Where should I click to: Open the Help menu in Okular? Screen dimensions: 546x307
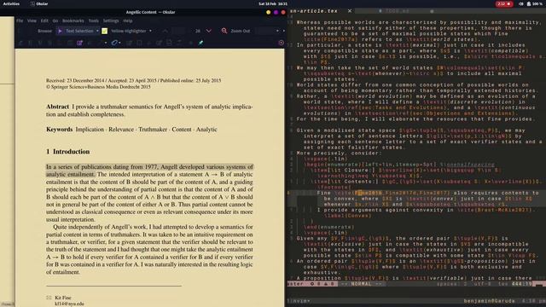point(127,20)
